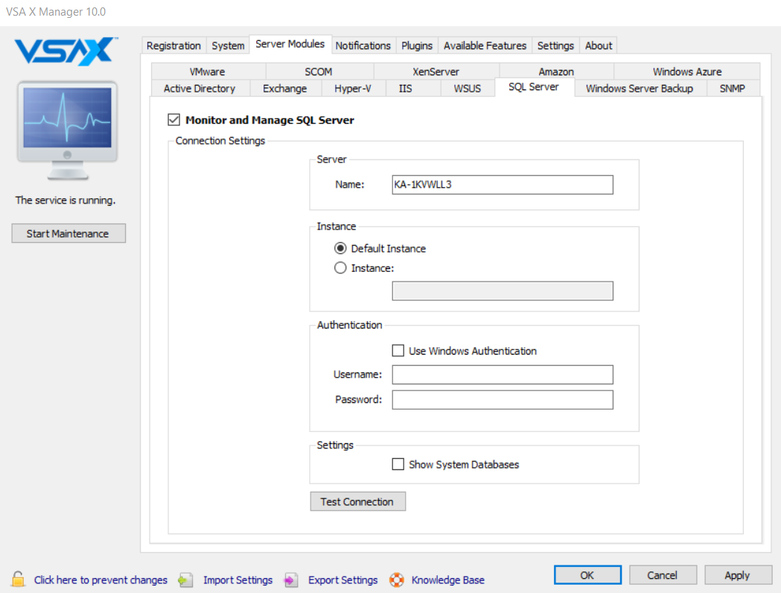Select the Default Instance radio button
This screenshot has height=593, width=781.
click(x=340, y=248)
